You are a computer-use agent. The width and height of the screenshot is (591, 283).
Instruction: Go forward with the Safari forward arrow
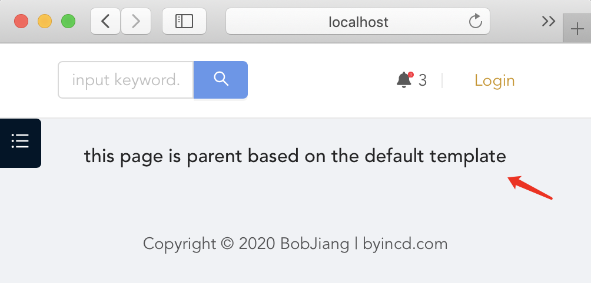tap(136, 21)
